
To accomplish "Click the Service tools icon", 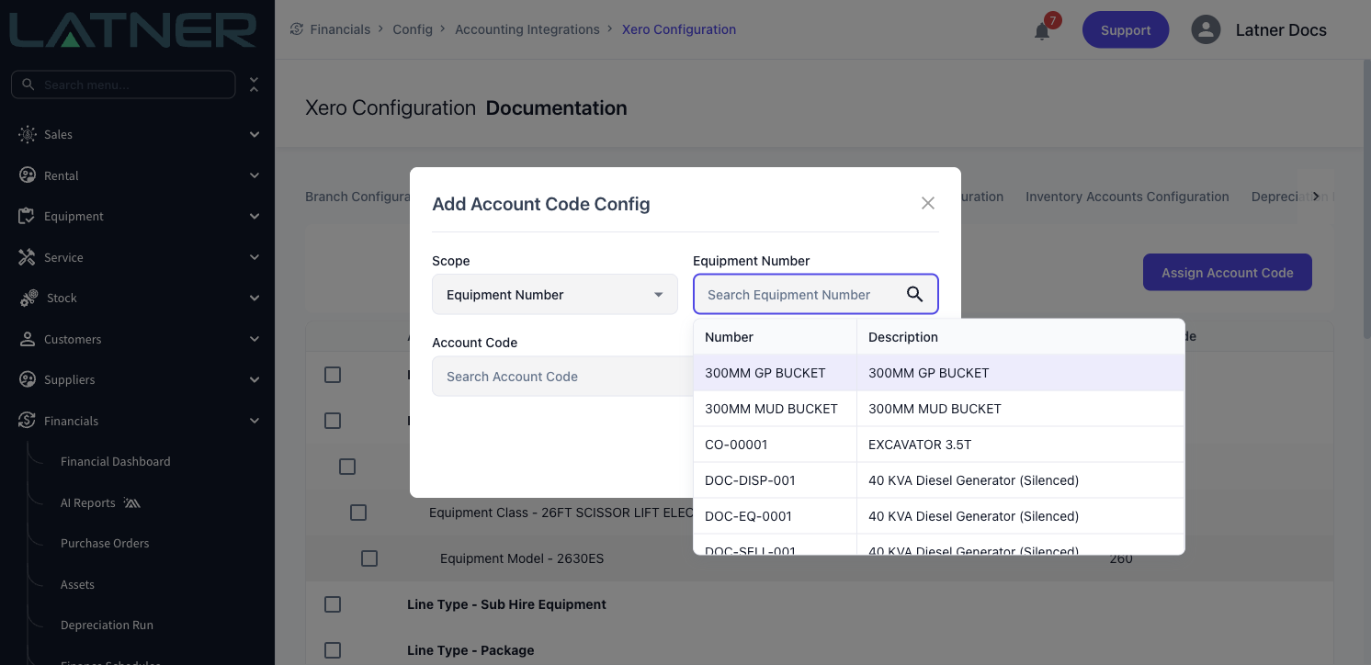I will coord(28,257).
